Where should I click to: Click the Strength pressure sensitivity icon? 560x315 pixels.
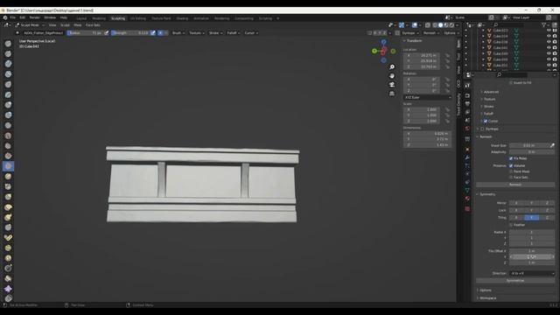point(153,33)
